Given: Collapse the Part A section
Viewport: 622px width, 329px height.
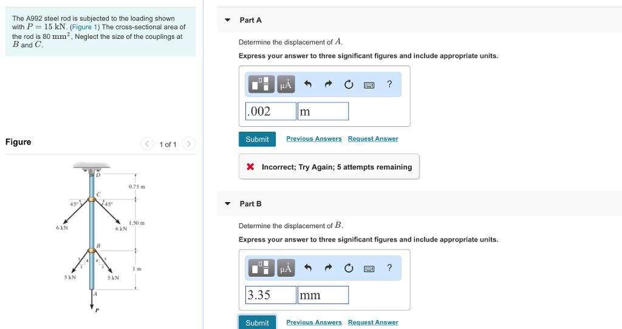Looking at the screenshot, I should 228,20.
